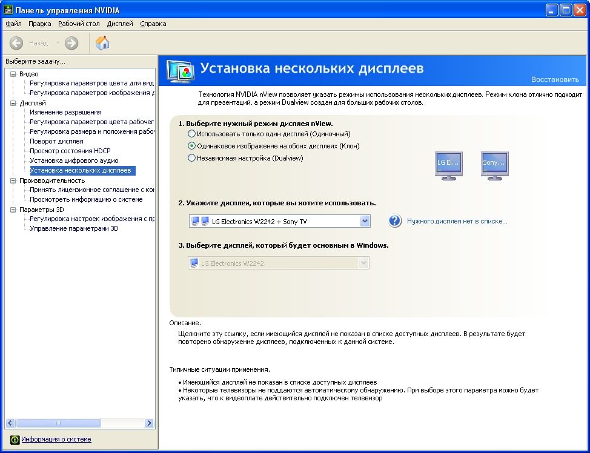This screenshot has height=453, width=590.
Task: Click the Forward arrow toolbar icon
Action: (x=71, y=43)
